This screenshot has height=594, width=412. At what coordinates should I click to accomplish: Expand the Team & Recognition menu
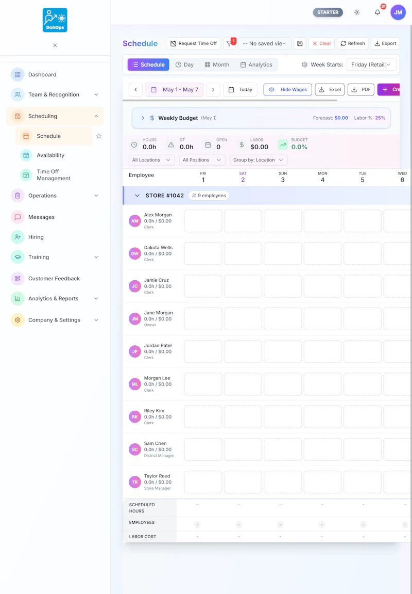click(x=96, y=95)
